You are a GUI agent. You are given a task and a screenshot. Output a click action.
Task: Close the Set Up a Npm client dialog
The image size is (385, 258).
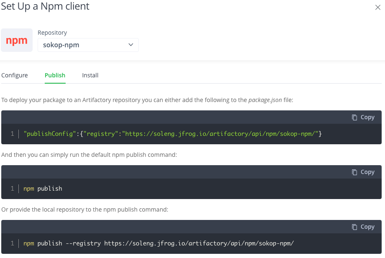(377, 8)
